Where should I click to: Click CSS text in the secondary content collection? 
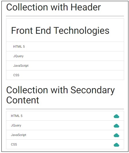pyautogui.click(x=14, y=144)
